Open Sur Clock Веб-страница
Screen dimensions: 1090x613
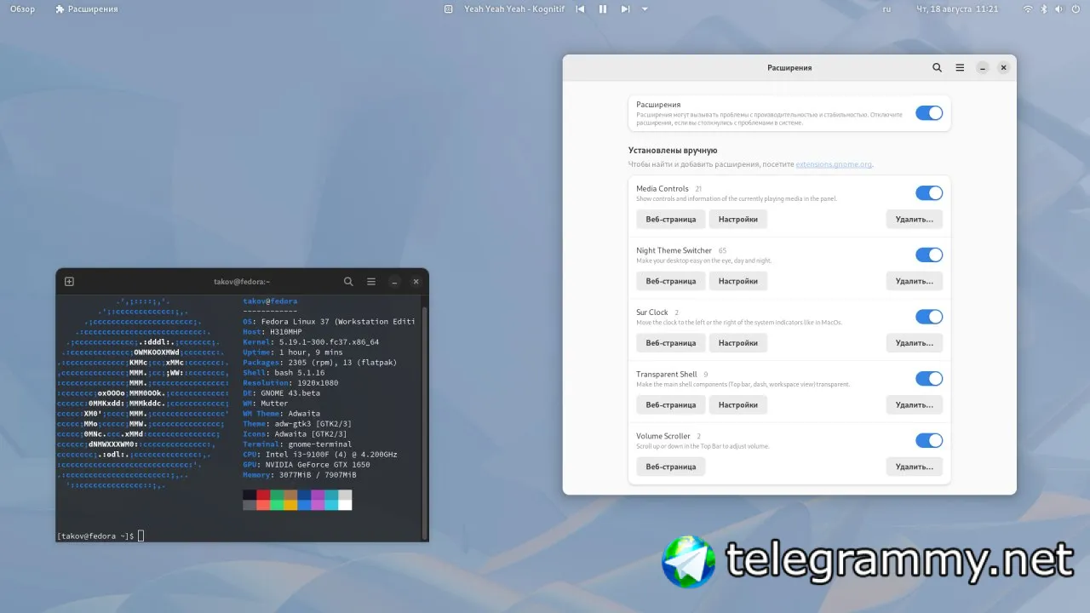(671, 343)
